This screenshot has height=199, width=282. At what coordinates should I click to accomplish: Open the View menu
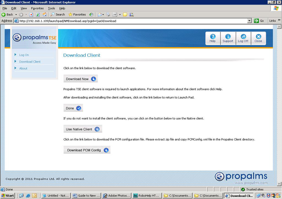[x=24, y=9]
